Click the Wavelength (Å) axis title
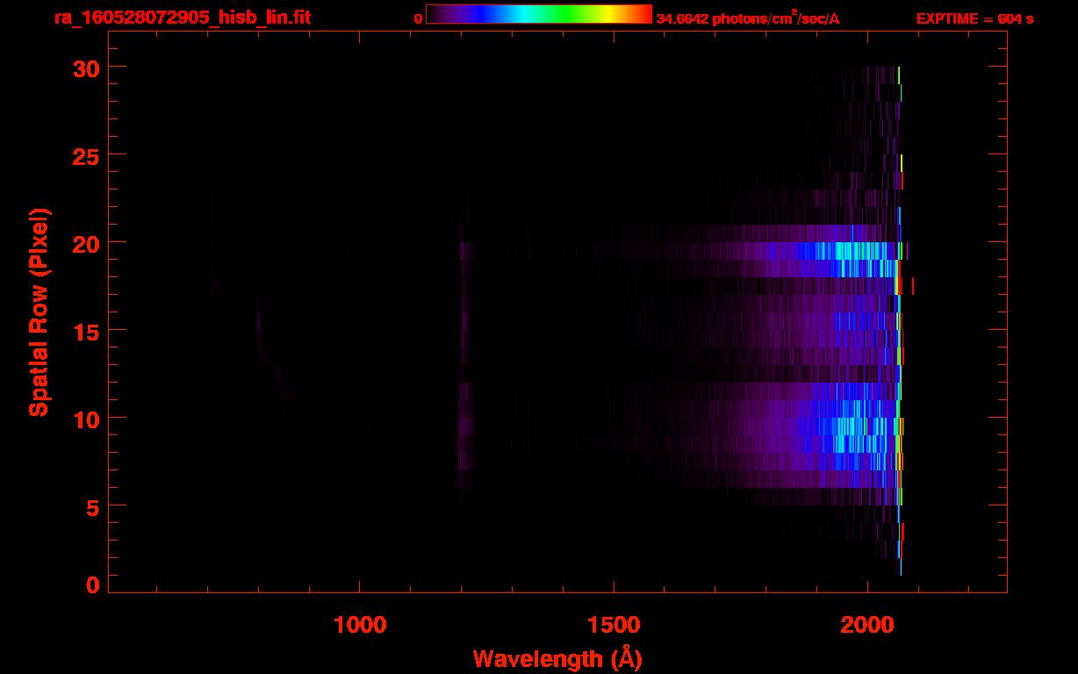Screen dimensions: 1078x674 point(557,658)
